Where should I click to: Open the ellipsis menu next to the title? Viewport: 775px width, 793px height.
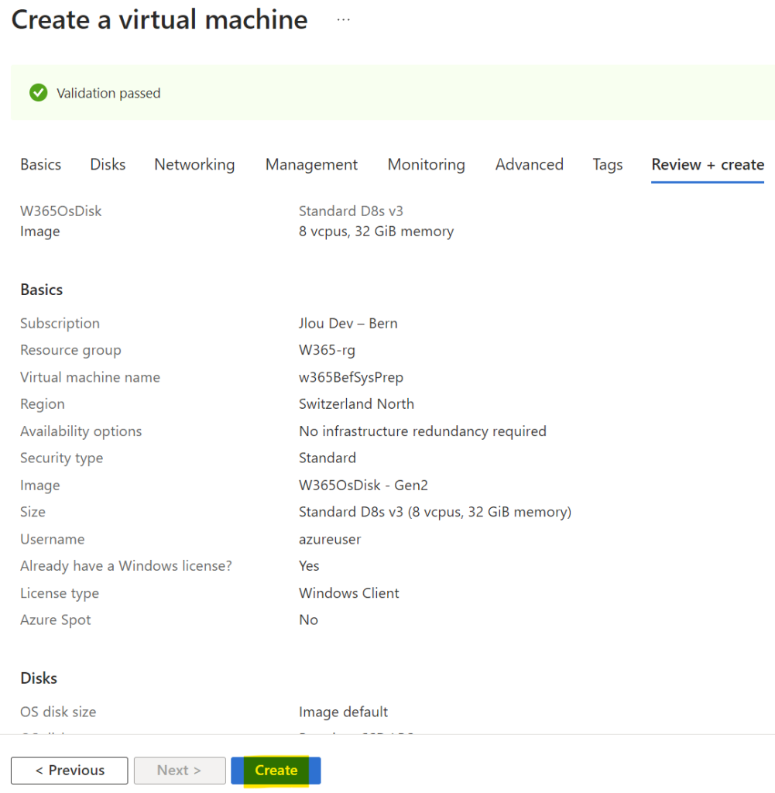pos(343,19)
